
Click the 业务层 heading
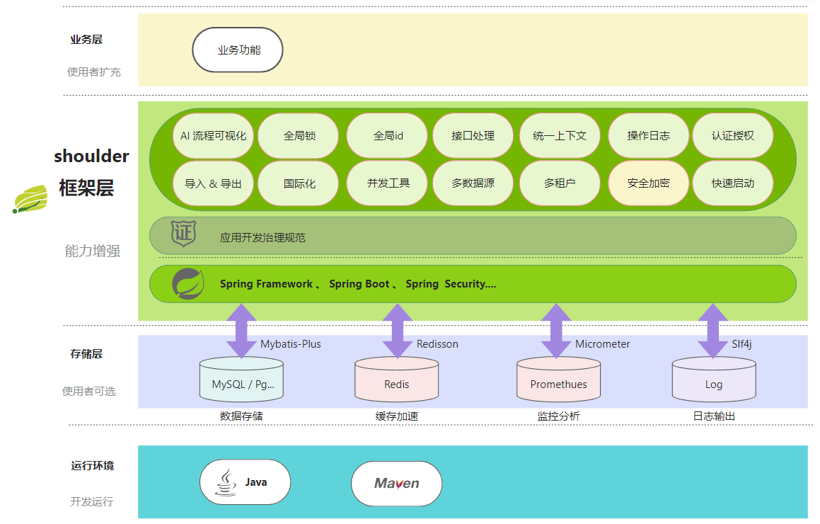86,39
